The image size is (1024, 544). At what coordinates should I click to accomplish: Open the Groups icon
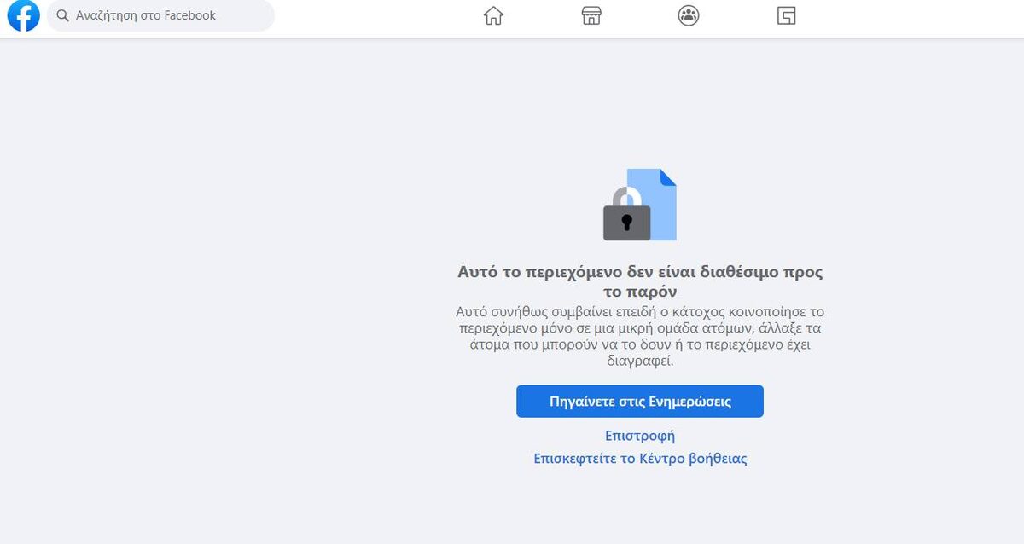[x=689, y=15]
